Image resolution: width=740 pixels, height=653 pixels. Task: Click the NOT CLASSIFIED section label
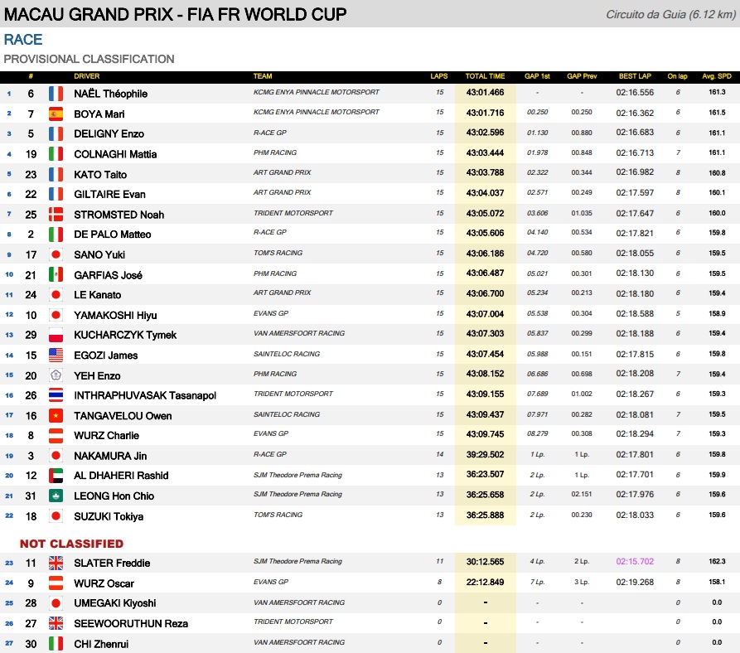pos(72,544)
